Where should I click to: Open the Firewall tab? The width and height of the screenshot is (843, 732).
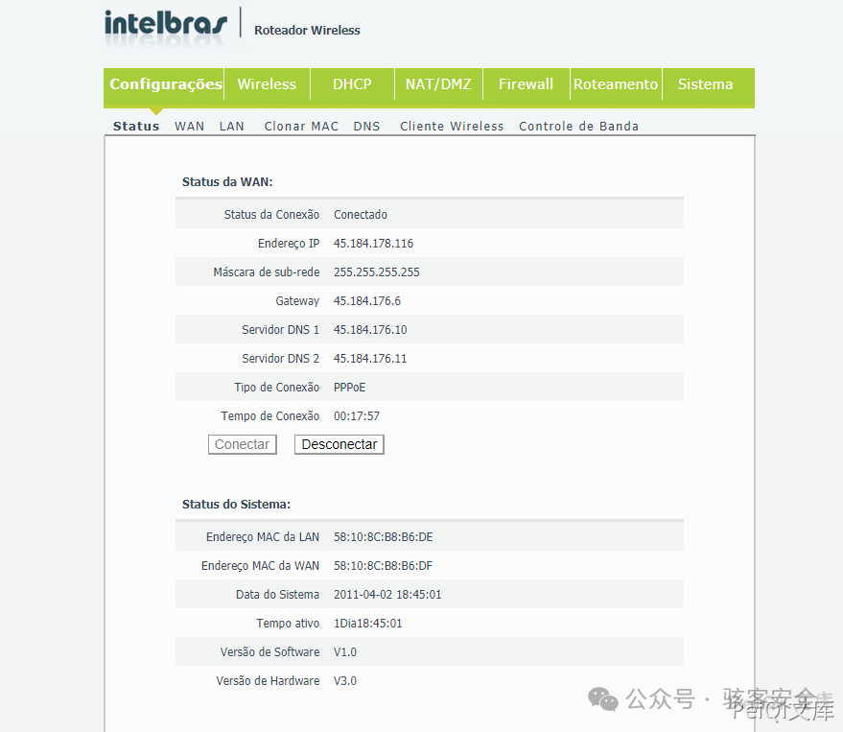click(526, 84)
